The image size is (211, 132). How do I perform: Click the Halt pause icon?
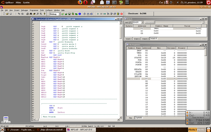[x=101, y=14]
